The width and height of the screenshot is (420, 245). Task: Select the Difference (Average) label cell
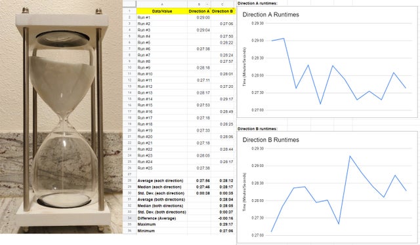click(x=162, y=218)
